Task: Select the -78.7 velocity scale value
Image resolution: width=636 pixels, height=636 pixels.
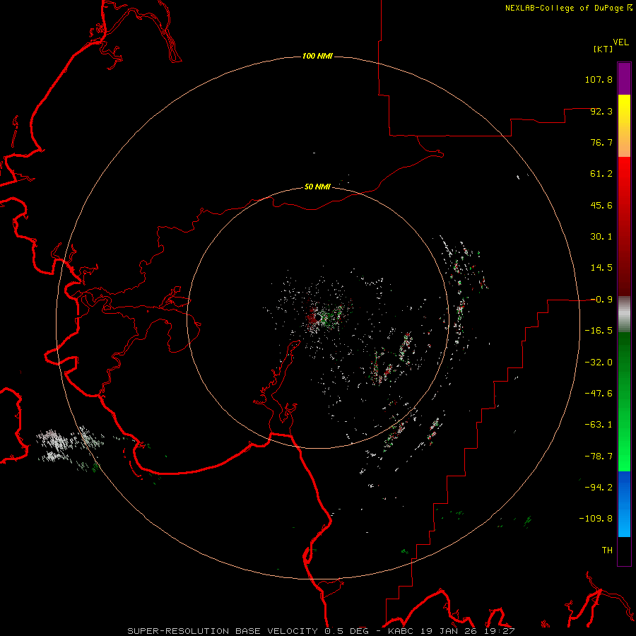Action: pos(599,457)
